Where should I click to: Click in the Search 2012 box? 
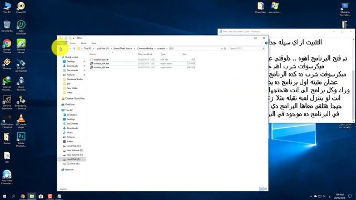click(247, 48)
